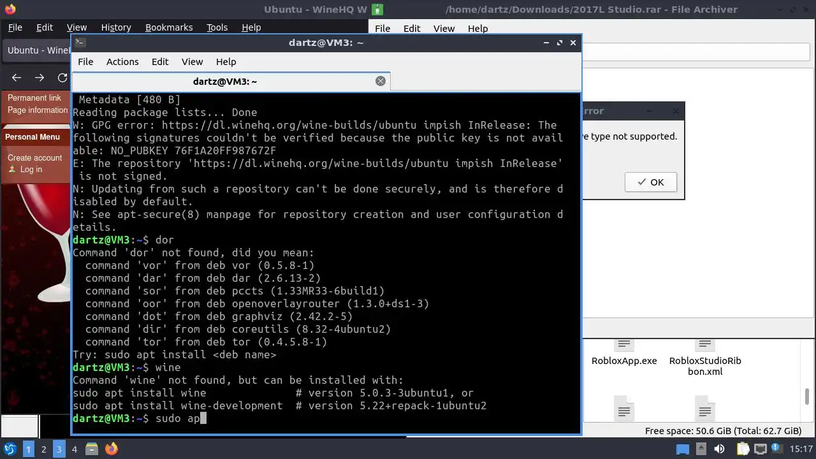Screen dimensions: 816x459
Task: Click 'type not supported.' error message text
Action: click(634, 136)
